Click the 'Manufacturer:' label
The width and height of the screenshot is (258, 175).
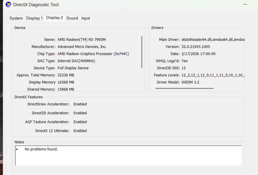coord(43,47)
